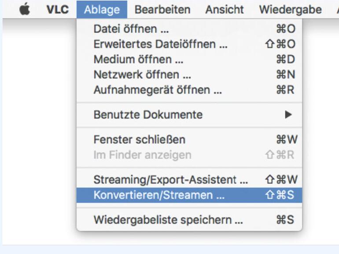339x254 pixels.
Task: Open the Apple menu
Action: click(26, 9)
